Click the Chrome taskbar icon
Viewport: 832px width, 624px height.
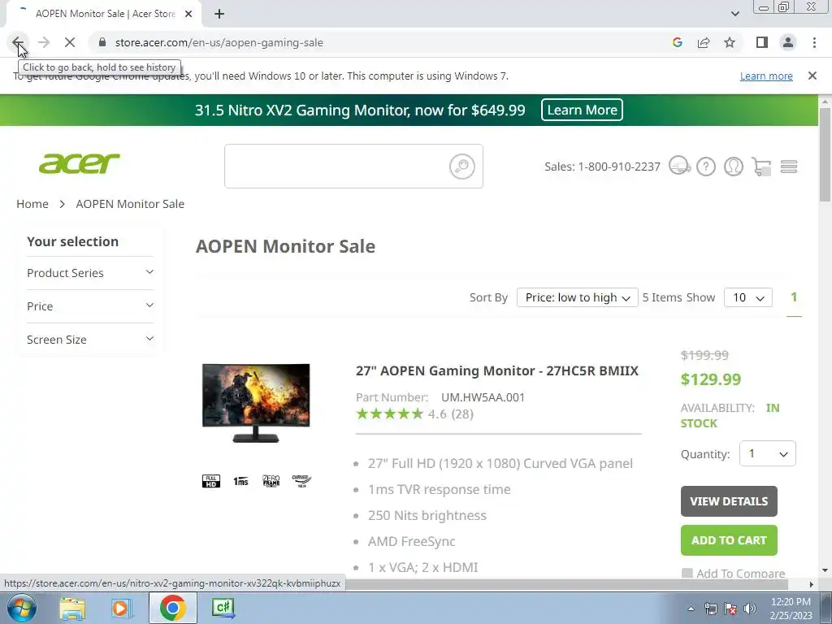coord(172,608)
